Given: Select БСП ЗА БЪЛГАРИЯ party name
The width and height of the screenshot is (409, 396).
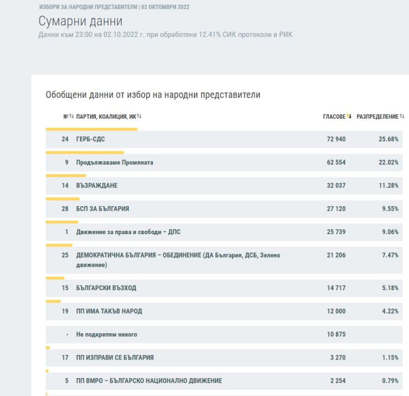Looking at the screenshot, I should (103, 209).
